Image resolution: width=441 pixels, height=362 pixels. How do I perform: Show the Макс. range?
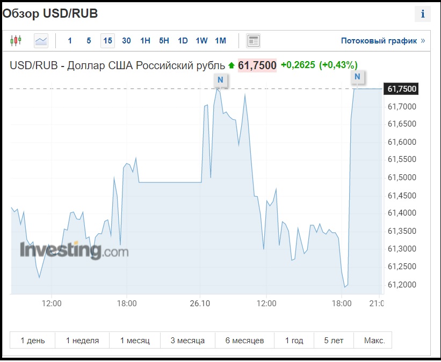374,341
